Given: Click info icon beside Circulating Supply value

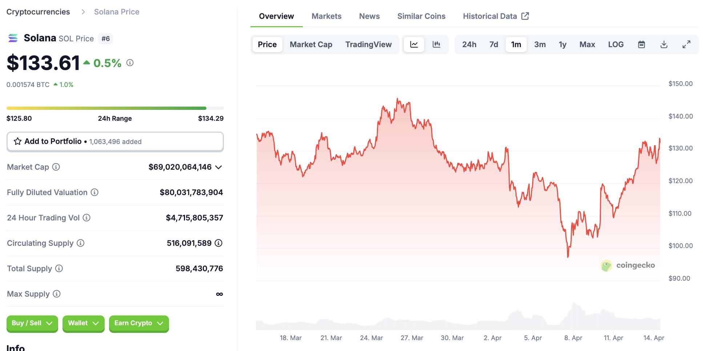Looking at the screenshot, I should pyautogui.click(x=218, y=243).
